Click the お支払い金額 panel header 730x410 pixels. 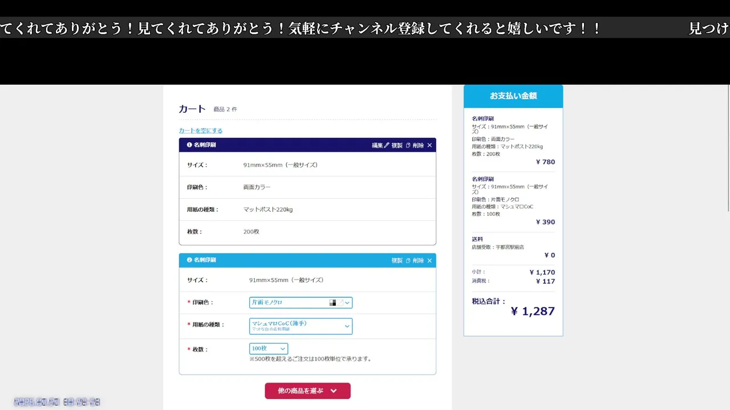coord(513,96)
